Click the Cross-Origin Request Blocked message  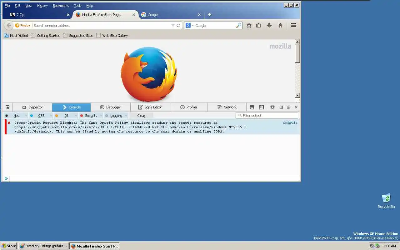(x=130, y=127)
